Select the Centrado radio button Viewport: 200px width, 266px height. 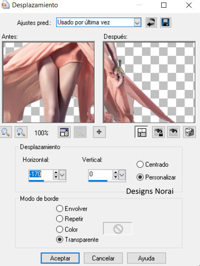click(140, 165)
